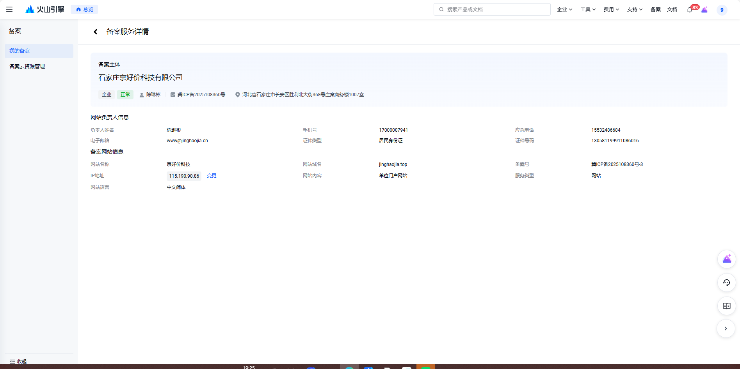This screenshot has height=369, width=740.
Task: Go to 总览 overview home
Action: (84, 9)
